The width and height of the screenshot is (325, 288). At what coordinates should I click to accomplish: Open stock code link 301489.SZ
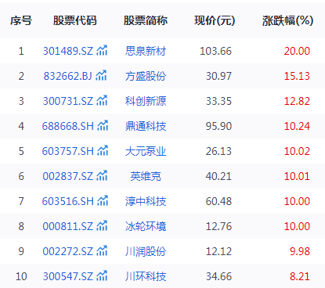click(x=68, y=51)
